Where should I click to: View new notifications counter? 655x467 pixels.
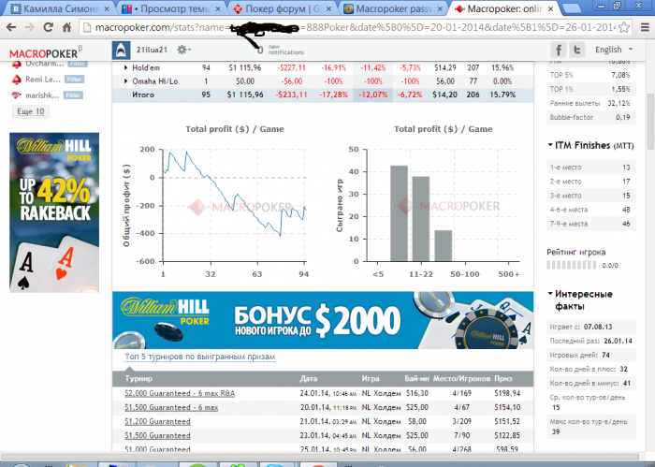pos(281,50)
